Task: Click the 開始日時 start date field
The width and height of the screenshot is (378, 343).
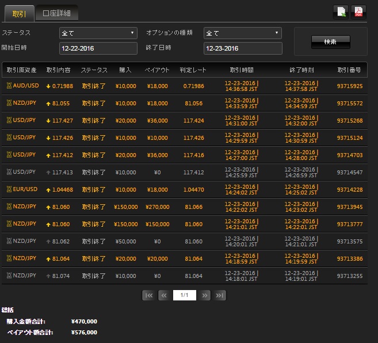Action: click(98, 48)
